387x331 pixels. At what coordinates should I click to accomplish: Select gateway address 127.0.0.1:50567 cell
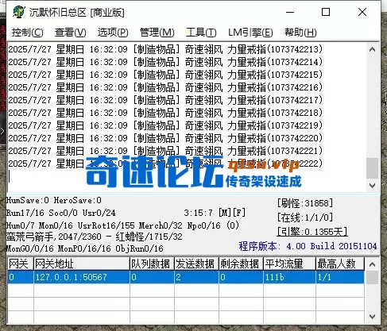coord(82,277)
